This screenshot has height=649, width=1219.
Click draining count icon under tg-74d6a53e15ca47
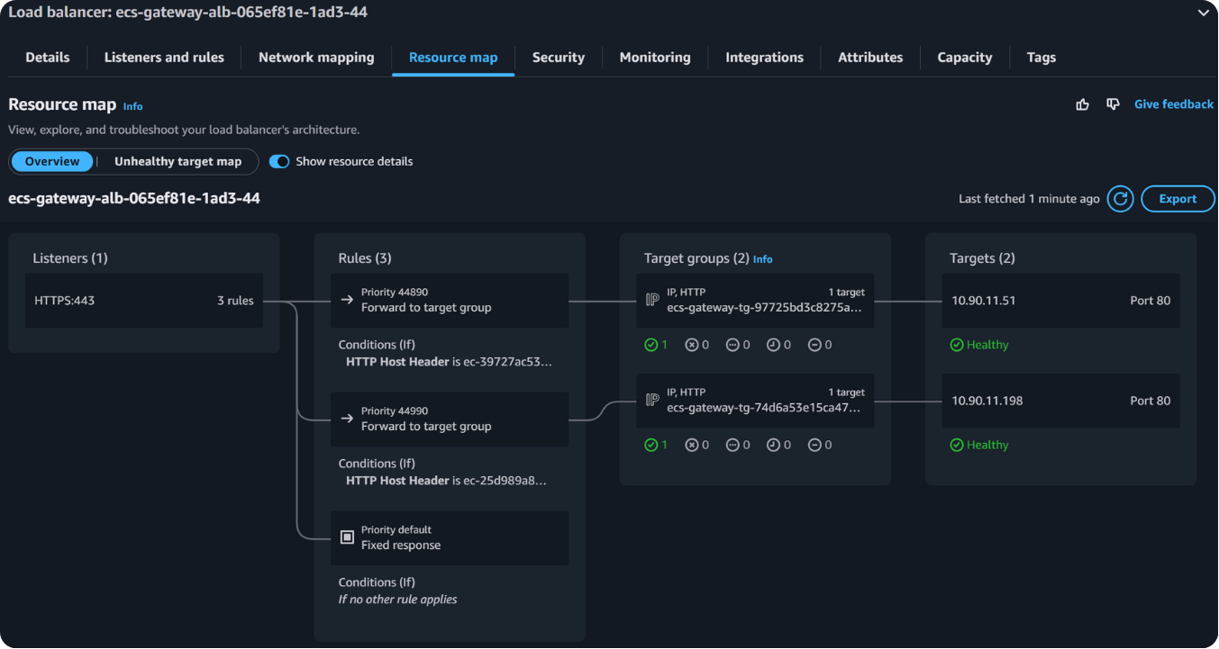pos(814,445)
